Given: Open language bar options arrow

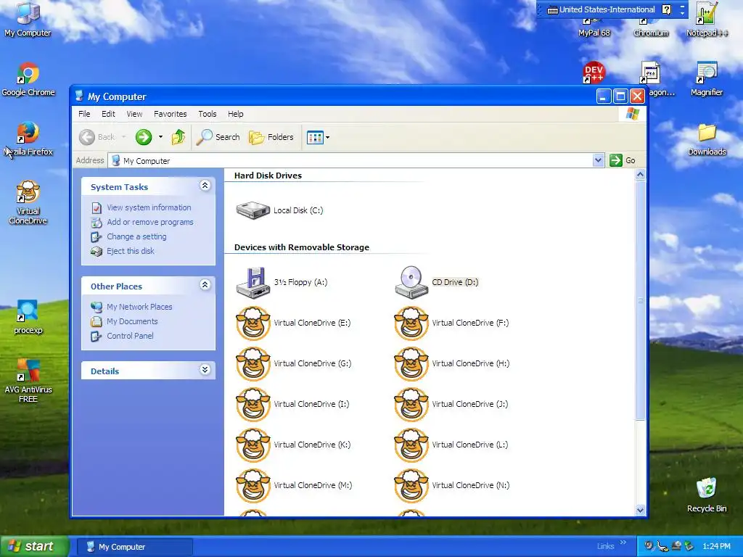Looking at the screenshot, I should point(682,13).
